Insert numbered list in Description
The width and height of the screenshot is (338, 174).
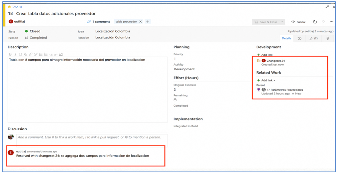point(46,54)
